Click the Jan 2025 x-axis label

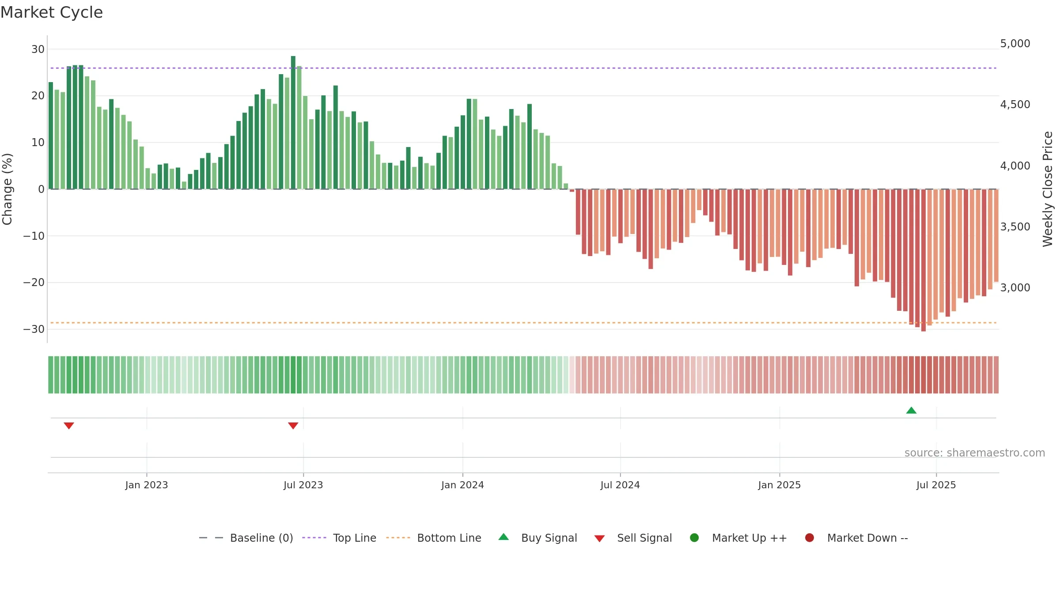click(x=780, y=485)
